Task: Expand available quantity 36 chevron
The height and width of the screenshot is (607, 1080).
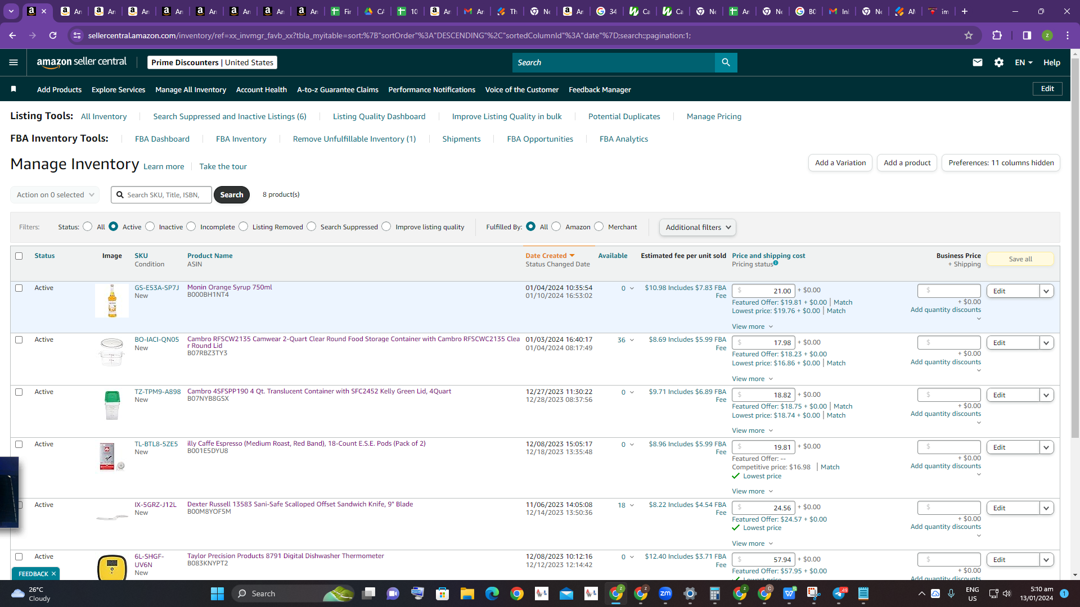Action: pos(632,340)
